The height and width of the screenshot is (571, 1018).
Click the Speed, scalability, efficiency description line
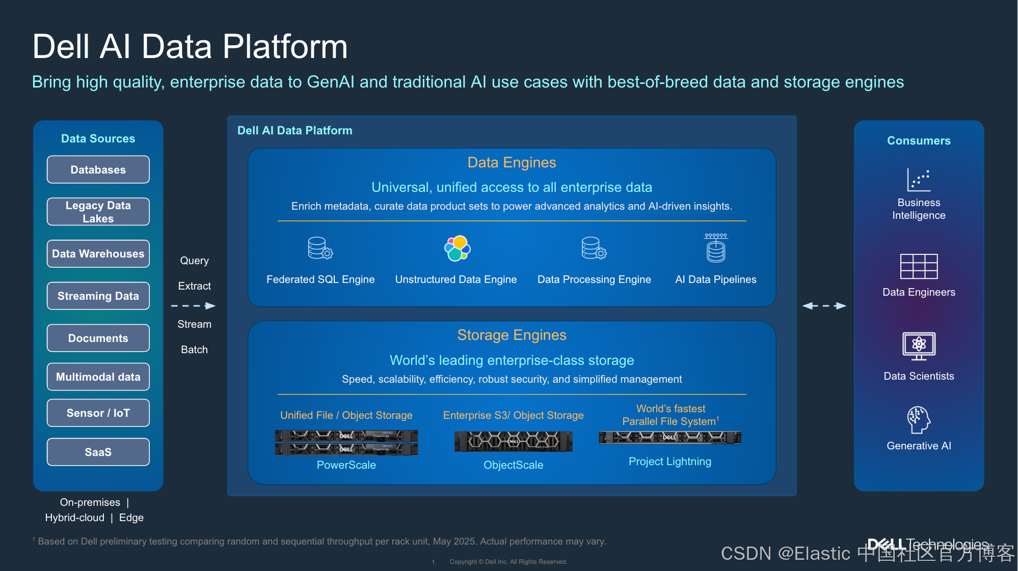click(x=512, y=379)
